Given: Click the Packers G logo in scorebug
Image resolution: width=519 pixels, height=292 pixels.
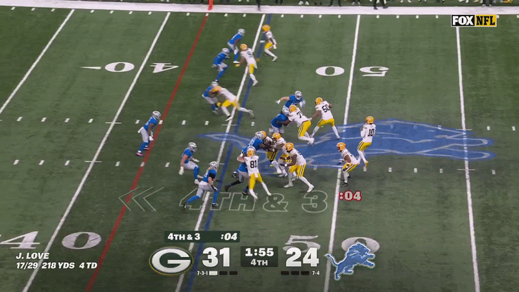Looking at the screenshot, I should click(x=171, y=262).
